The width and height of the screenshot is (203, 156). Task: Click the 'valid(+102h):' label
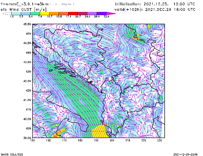click(x=129, y=10)
